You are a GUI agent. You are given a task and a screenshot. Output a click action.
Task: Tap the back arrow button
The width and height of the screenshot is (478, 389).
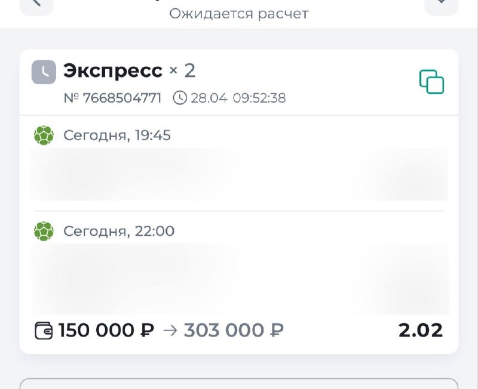36,5
